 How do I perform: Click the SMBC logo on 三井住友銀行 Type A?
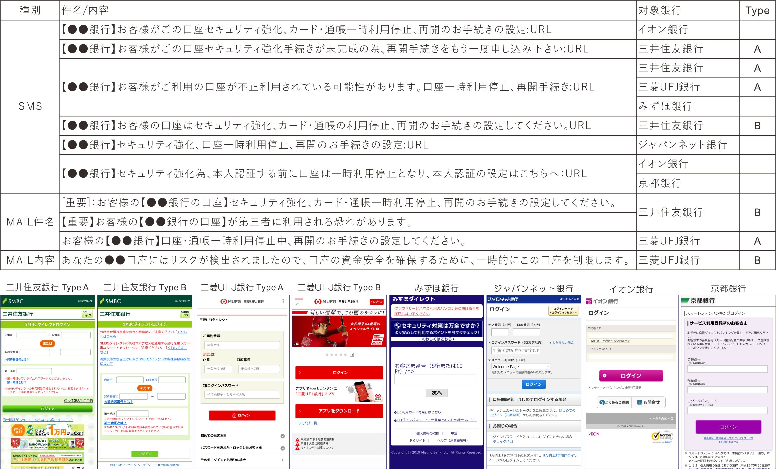(x=13, y=301)
